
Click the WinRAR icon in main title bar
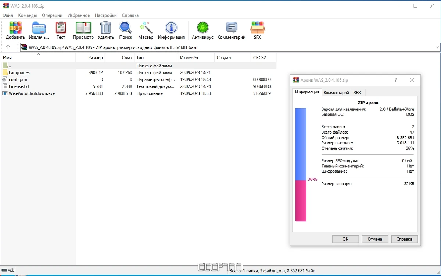(6, 6)
